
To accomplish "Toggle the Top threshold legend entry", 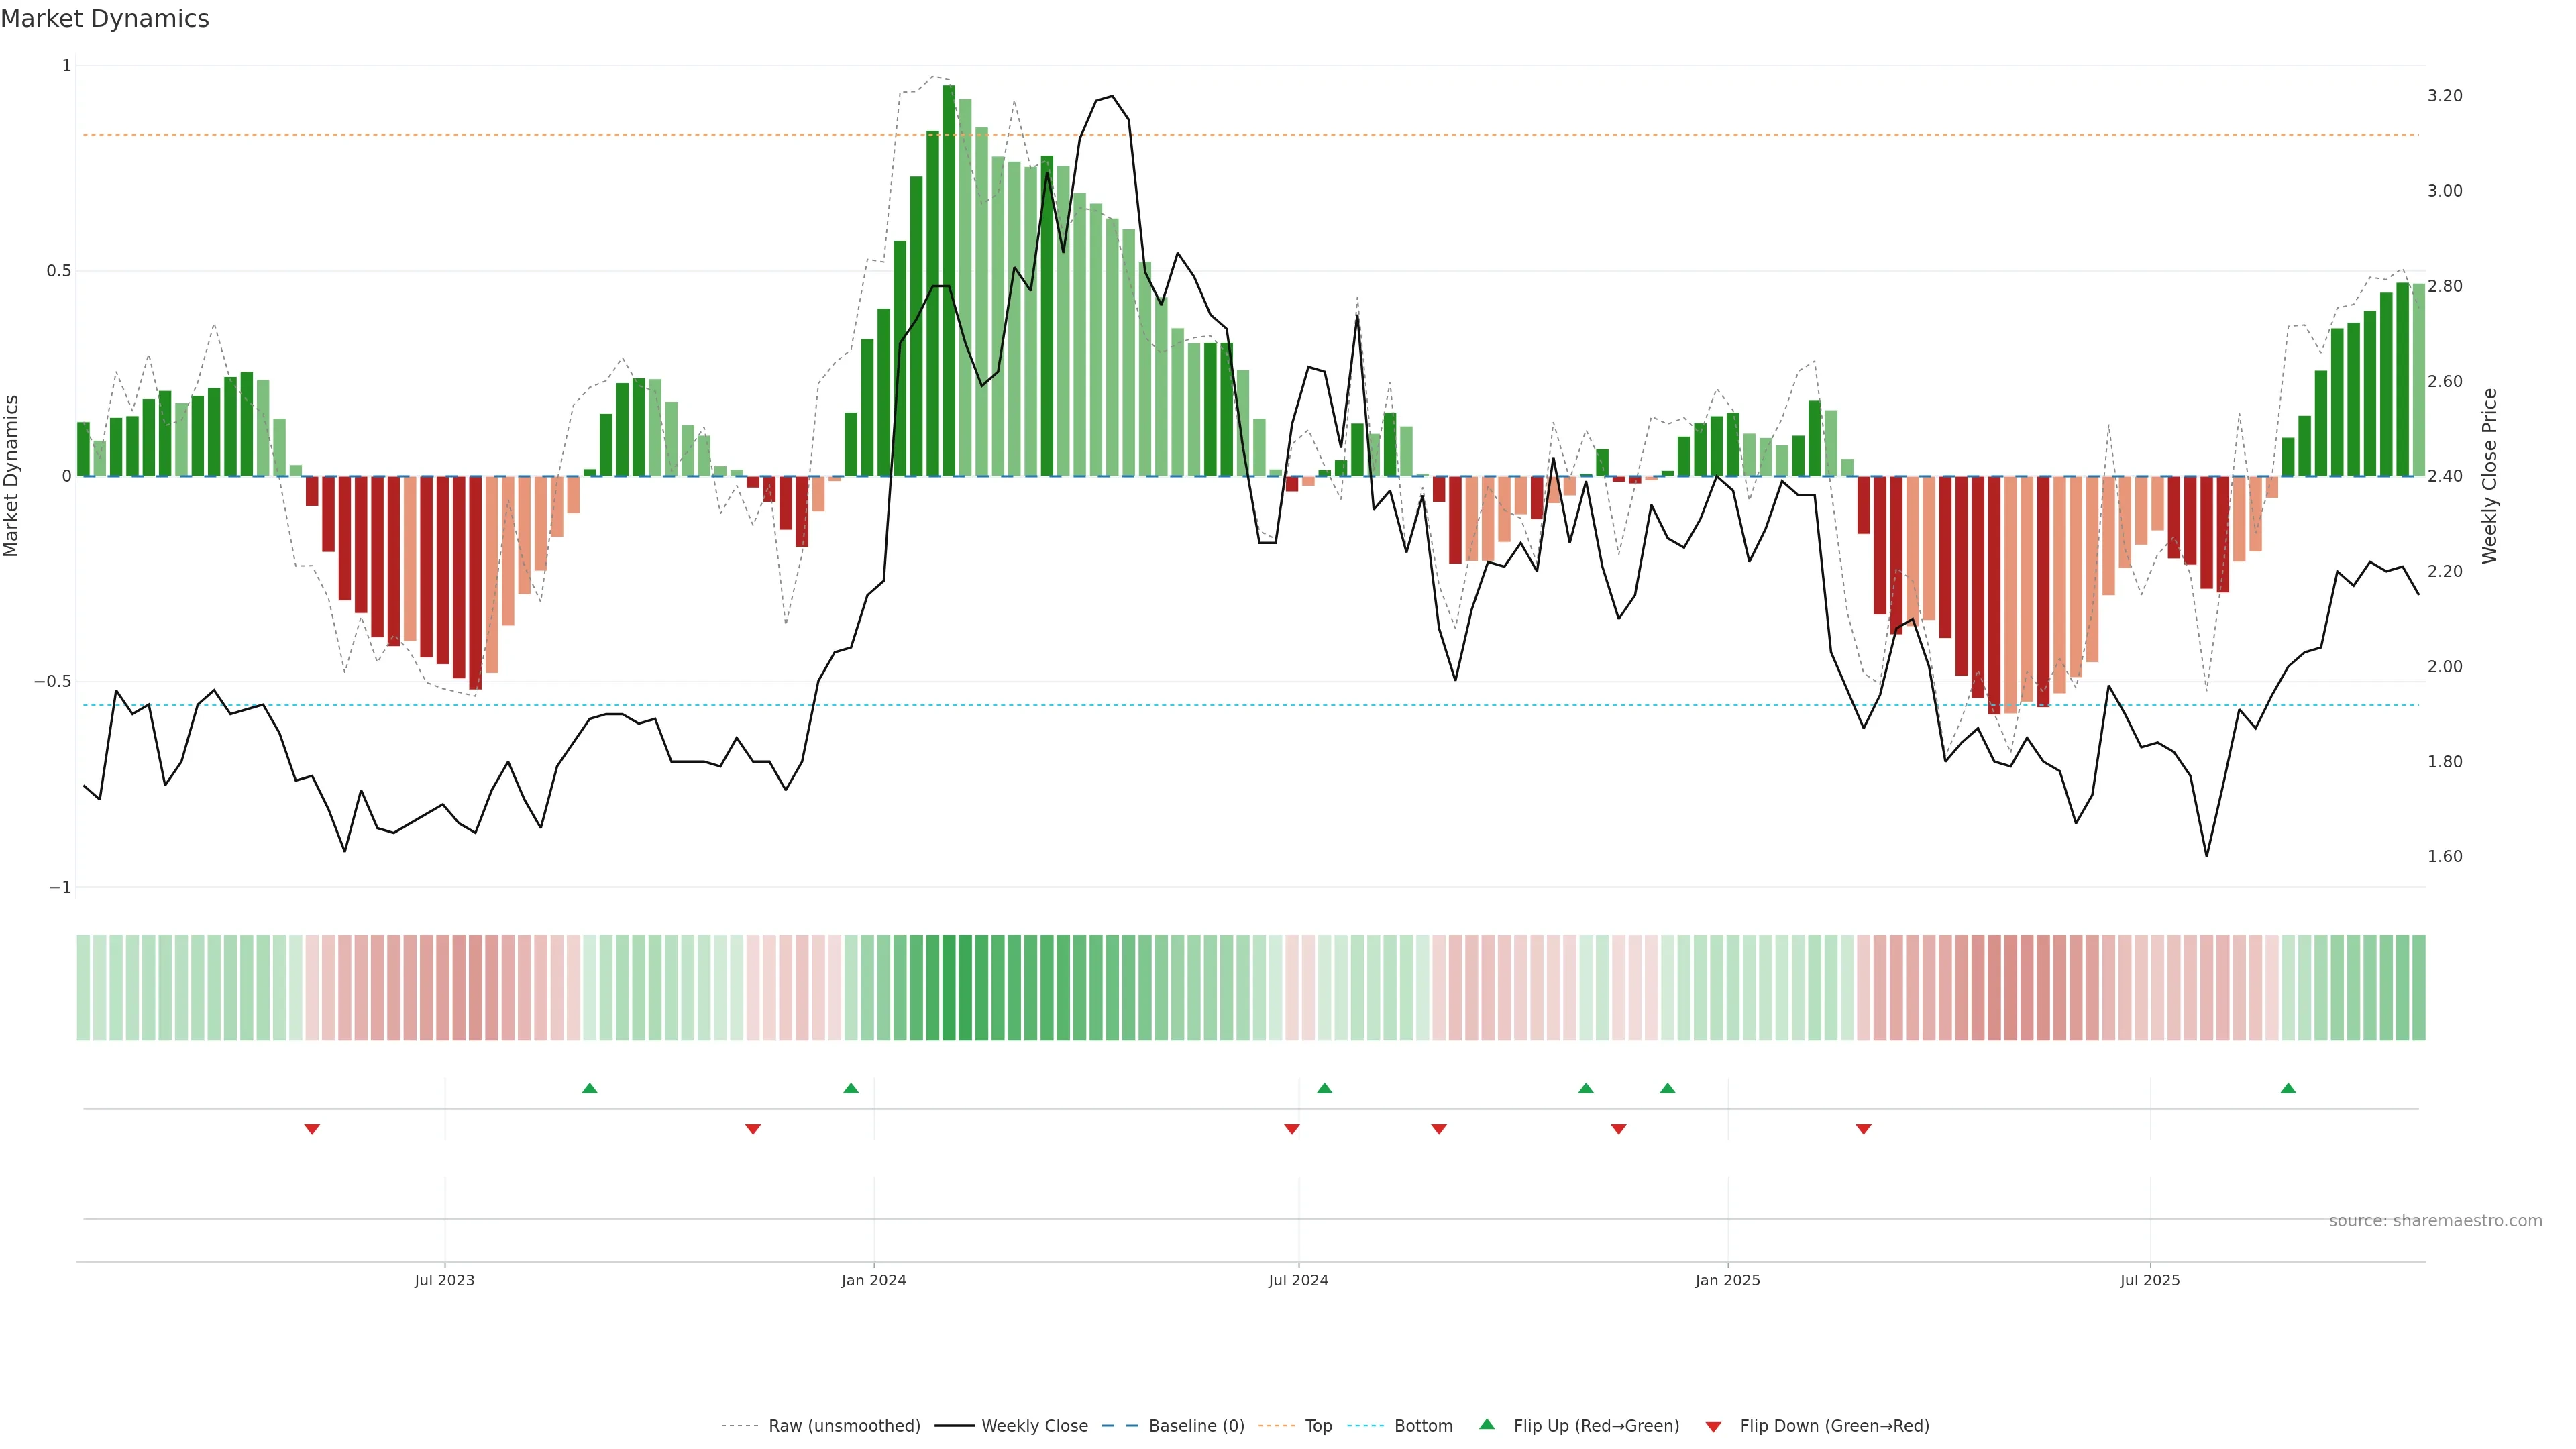I will pyautogui.click(x=1318, y=1426).
